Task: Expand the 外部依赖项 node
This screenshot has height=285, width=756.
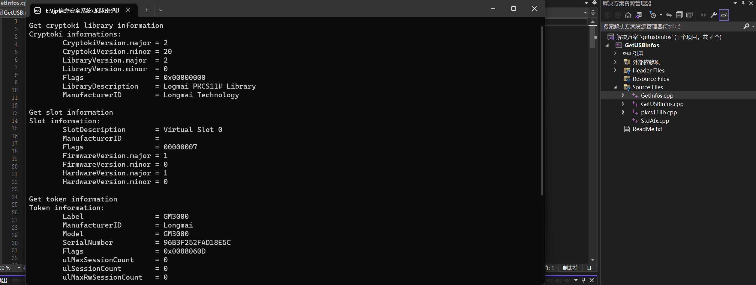Action: point(615,62)
